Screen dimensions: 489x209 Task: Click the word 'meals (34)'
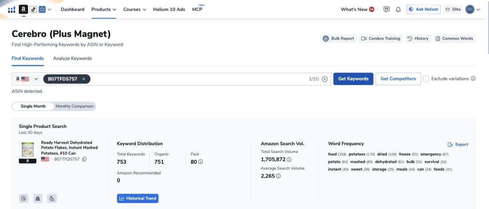coord(405,170)
